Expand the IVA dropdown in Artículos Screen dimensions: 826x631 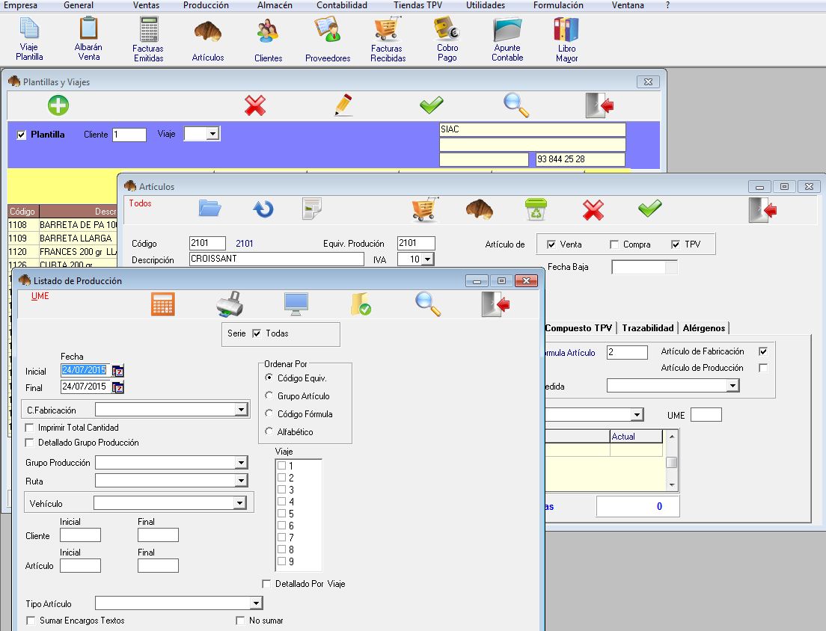pyautogui.click(x=427, y=259)
